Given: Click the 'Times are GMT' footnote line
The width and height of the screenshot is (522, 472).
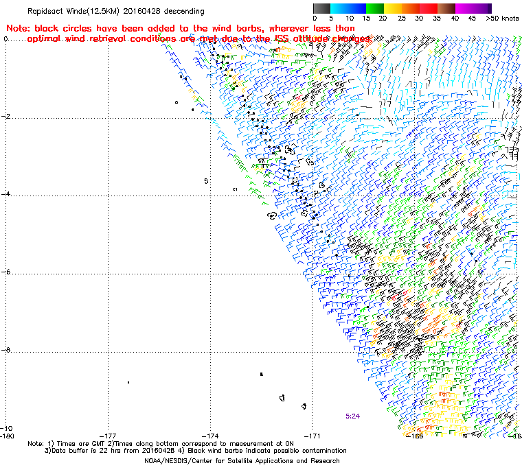Looking at the screenshot, I should tap(161, 443).
